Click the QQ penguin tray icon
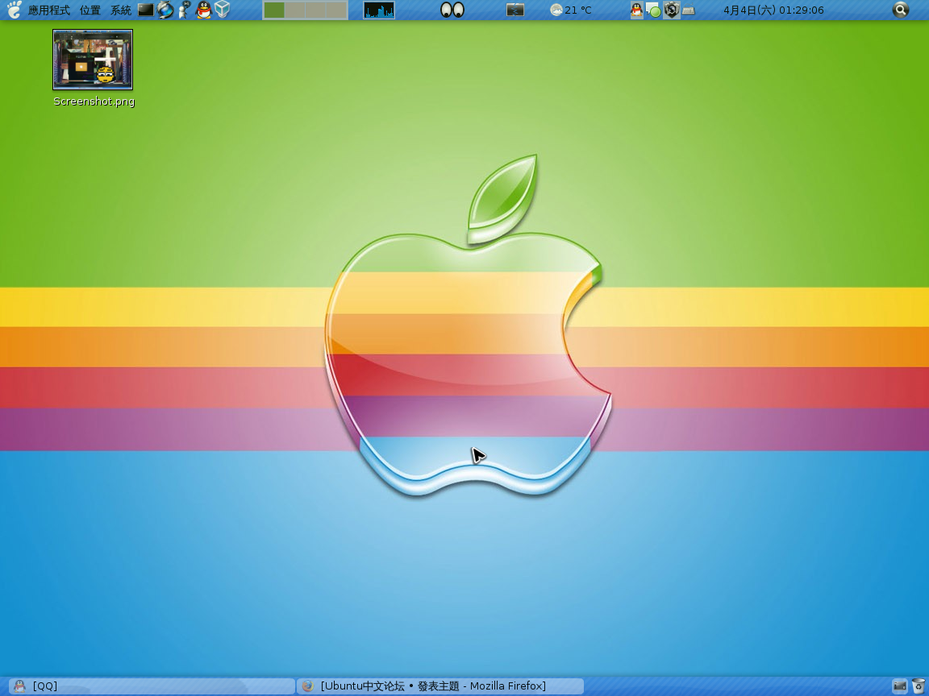 click(637, 10)
